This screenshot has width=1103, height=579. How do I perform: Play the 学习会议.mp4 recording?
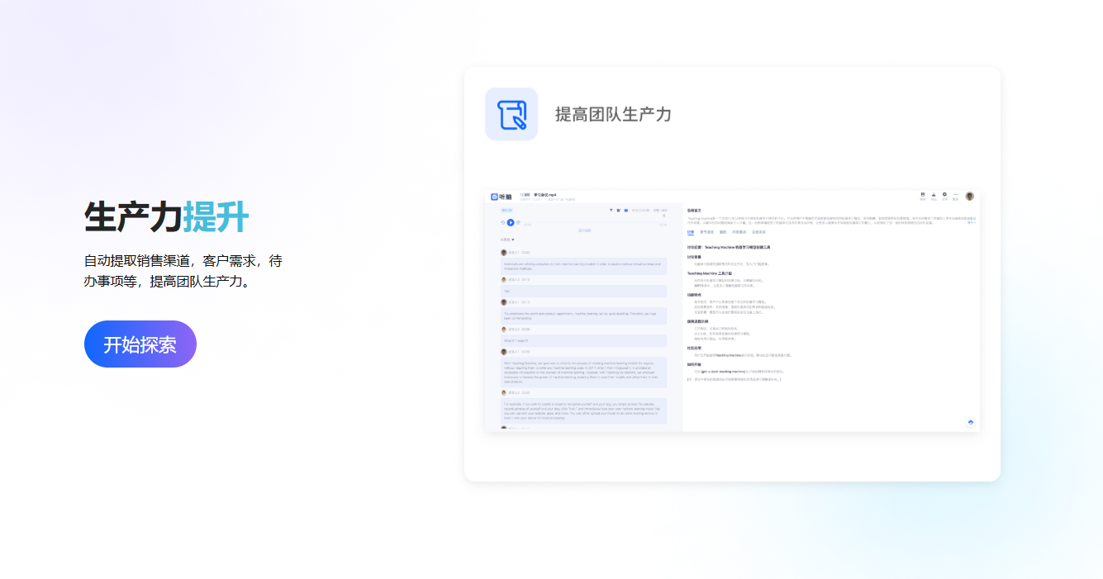(511, 222)
